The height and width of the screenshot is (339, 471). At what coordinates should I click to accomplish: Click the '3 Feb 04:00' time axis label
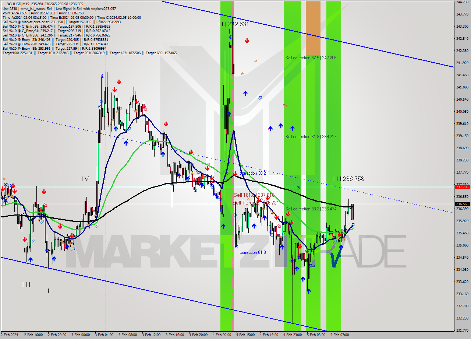[104, 335]
